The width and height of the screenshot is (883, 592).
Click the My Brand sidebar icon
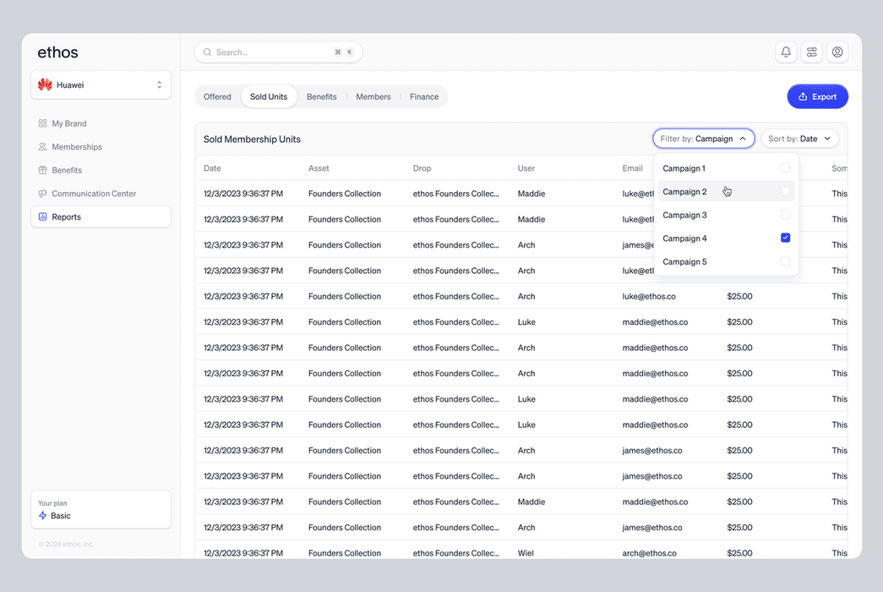point(42,123)
